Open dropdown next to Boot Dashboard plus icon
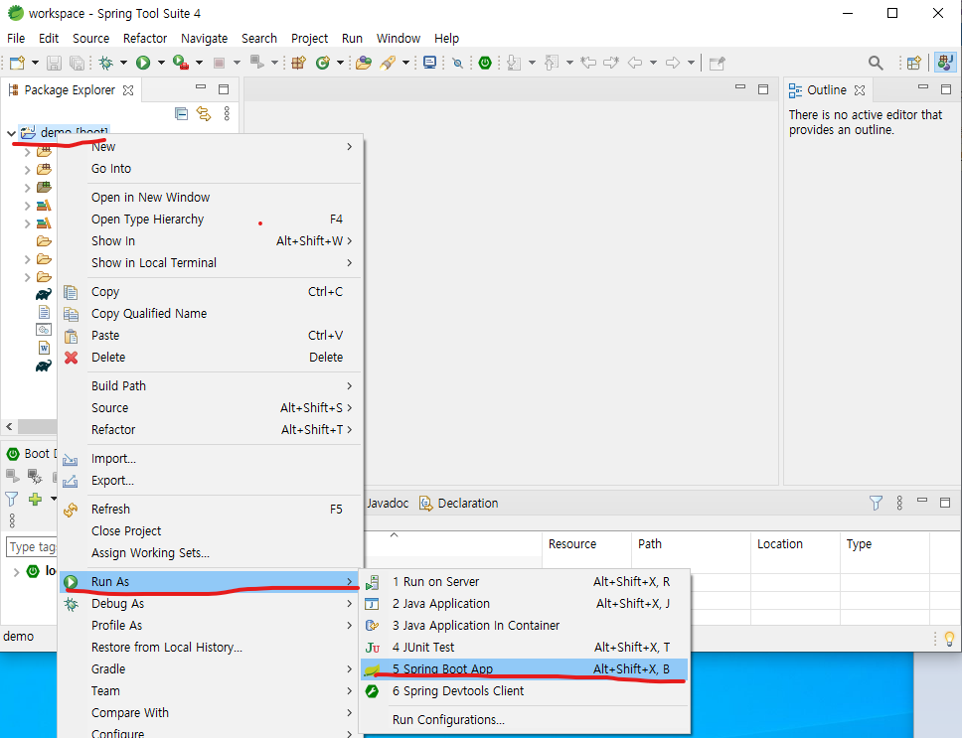Screen dimensions: 962x738 coord(54,499)
